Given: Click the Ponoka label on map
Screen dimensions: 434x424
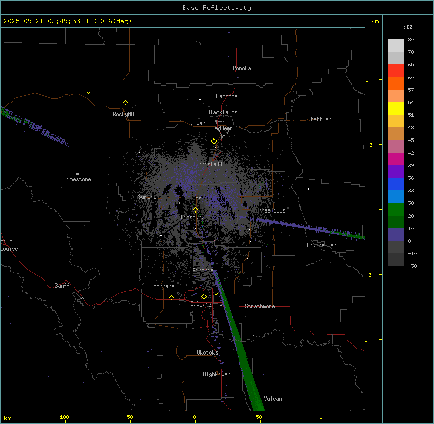Looking at the screenshot, I should pyautogui.click(x=242, y=68).
